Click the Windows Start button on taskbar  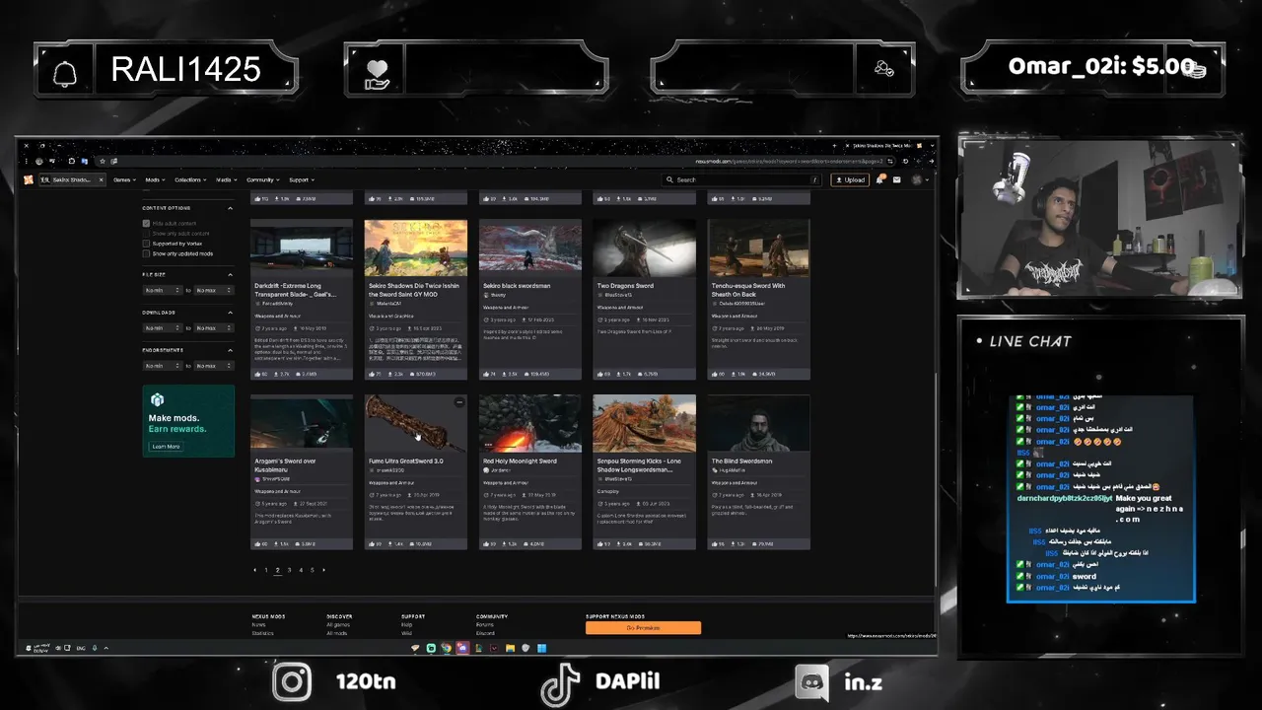(541, 648)
